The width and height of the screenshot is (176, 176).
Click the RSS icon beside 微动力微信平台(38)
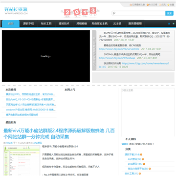point(150,169)
